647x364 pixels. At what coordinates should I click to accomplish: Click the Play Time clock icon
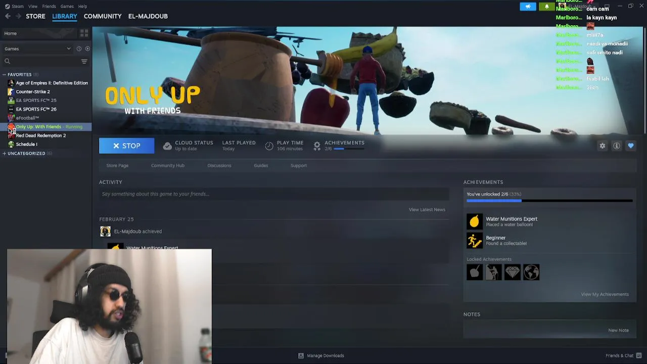(x=269, y=146)
